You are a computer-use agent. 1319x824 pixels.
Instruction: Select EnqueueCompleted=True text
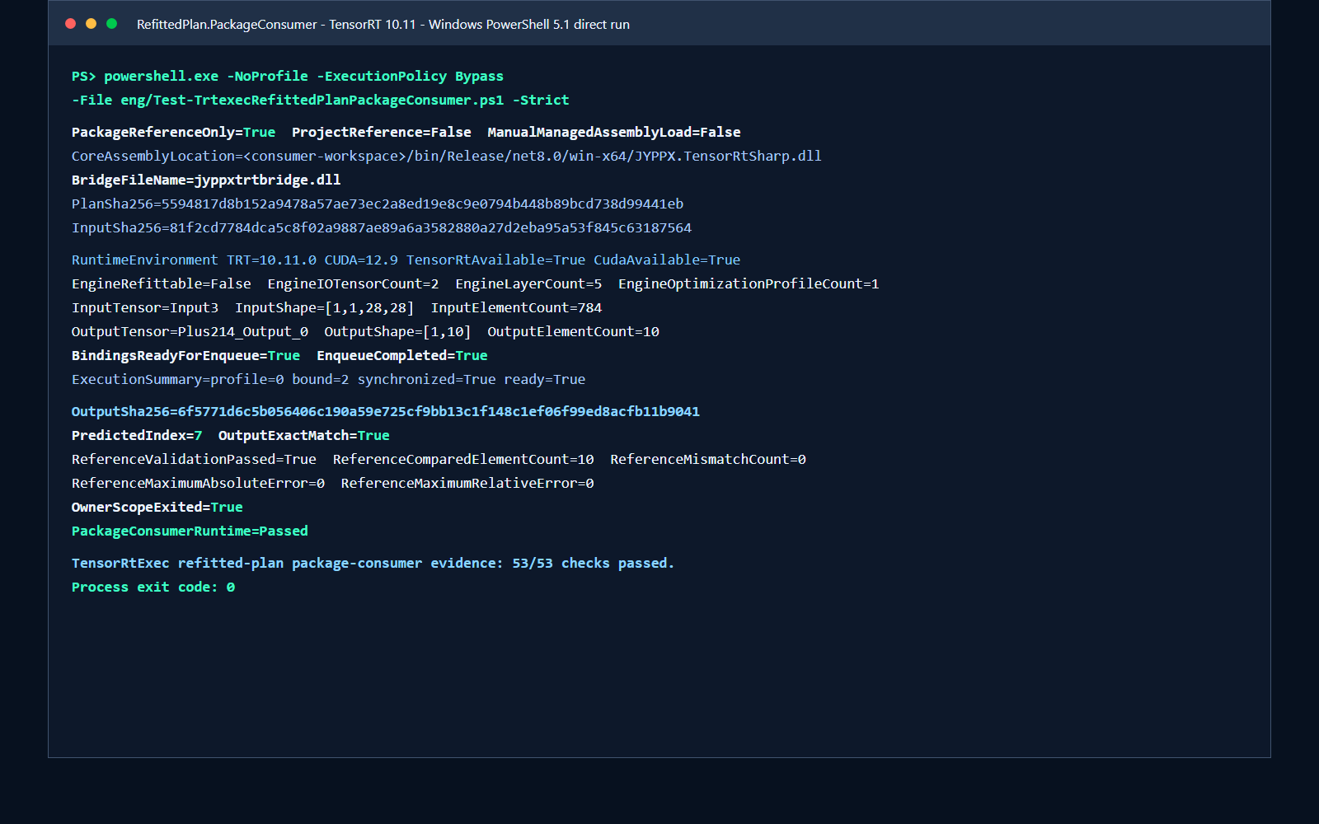(402, 356)
